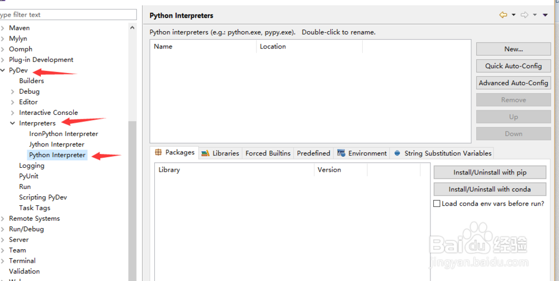Expand the Mylyn tree node
This screenshot has height=281, width=559.
click(2, 39)
